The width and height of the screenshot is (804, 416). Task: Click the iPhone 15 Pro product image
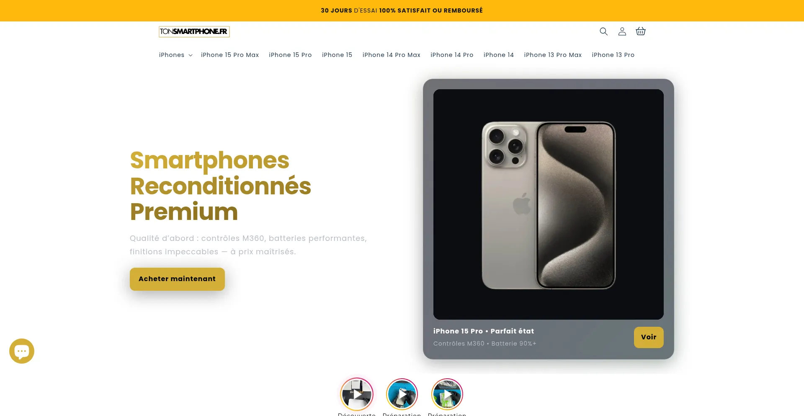click(549, 204)
